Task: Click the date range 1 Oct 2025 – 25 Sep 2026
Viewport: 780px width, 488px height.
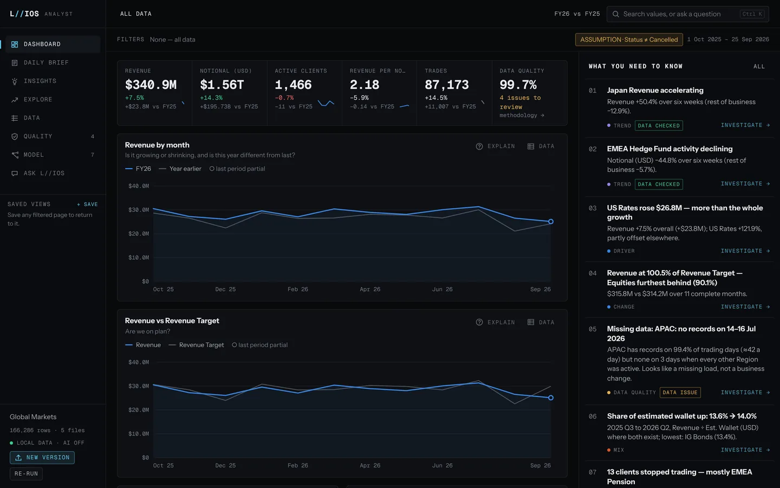Action: click(x=728, y=40)
